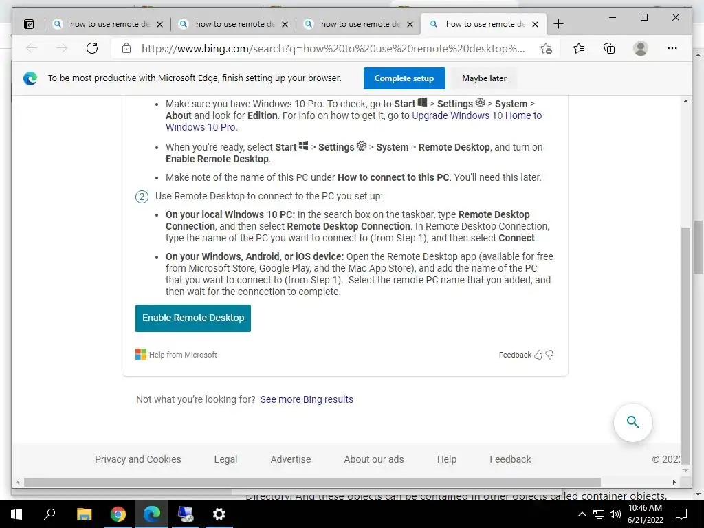Viewport: 704px width, 528px height.
Task: Click the horizontal scrollbar right arrow
Action: click(x=674, y=482)
